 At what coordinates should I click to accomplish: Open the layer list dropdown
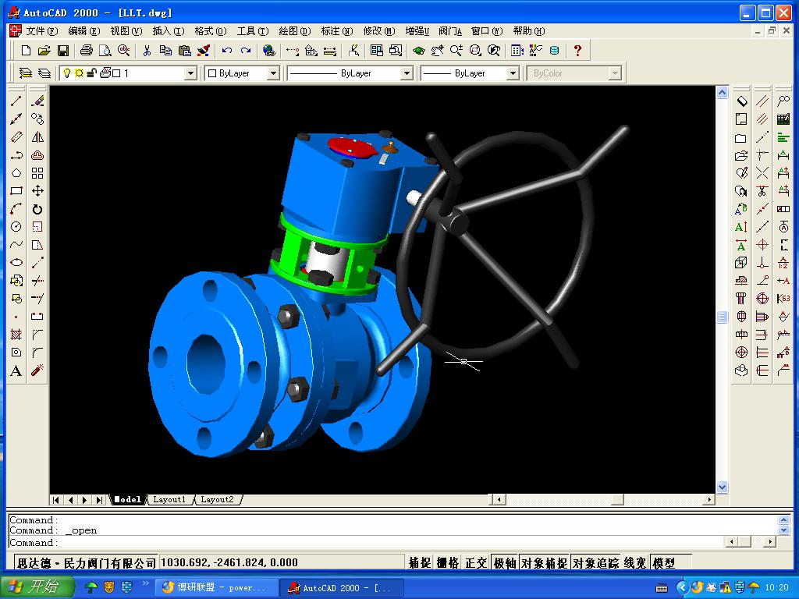[190, 73]
